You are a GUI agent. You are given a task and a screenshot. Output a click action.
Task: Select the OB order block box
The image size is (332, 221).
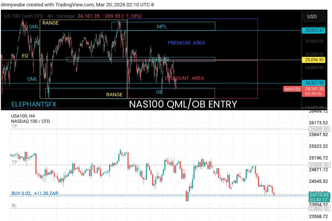pyautogui.click(x=159, y=92)
